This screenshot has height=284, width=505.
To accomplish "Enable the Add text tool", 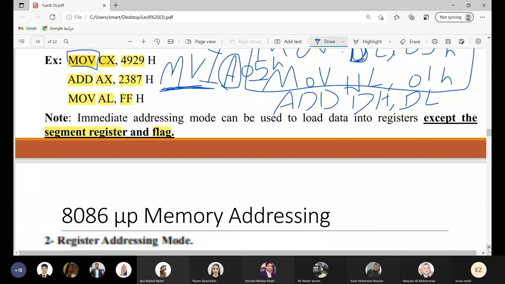I will tap(288, 41).
